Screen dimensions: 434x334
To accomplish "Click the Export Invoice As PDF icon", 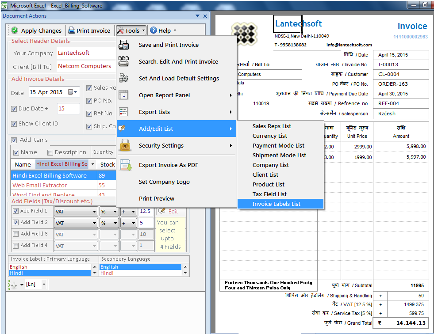I will (x=126, y=165).
